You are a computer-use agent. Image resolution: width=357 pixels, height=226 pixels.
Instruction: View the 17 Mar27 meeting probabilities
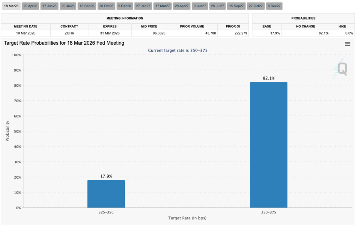tap(162, 6)
